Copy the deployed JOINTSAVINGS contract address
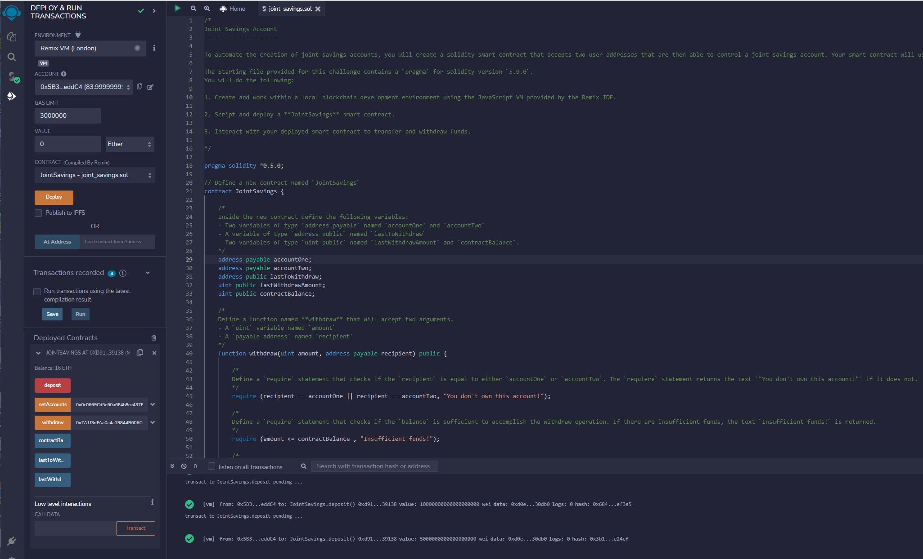The width and height of the screenshot is (923, 559). click(140, 353)
